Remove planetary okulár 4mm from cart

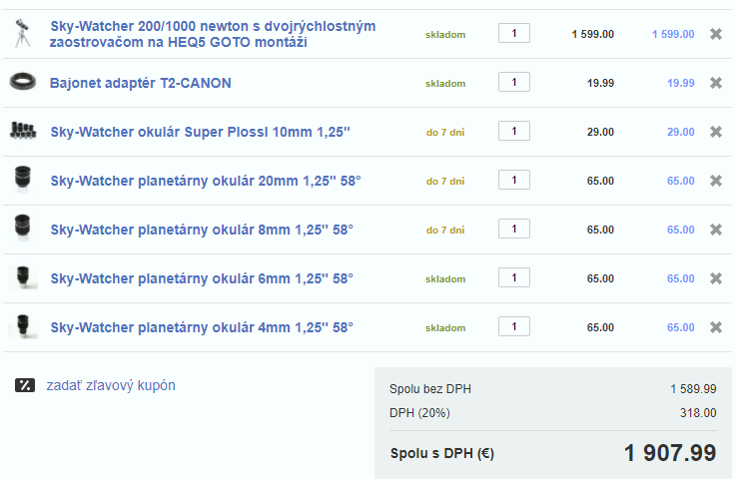click(715, 327)
